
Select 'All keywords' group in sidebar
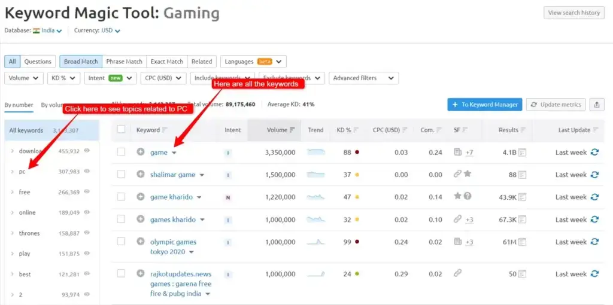[51, 130]
